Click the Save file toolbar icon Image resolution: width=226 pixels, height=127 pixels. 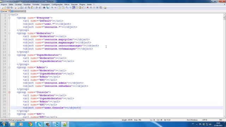click(8, 7)
